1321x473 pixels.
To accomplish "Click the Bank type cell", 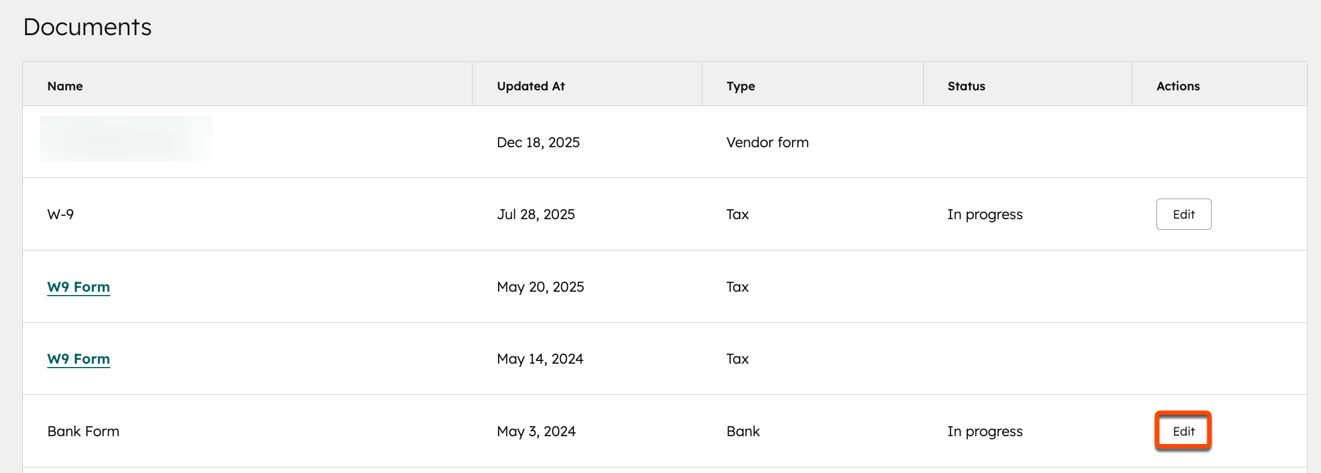I will (743, 431).
